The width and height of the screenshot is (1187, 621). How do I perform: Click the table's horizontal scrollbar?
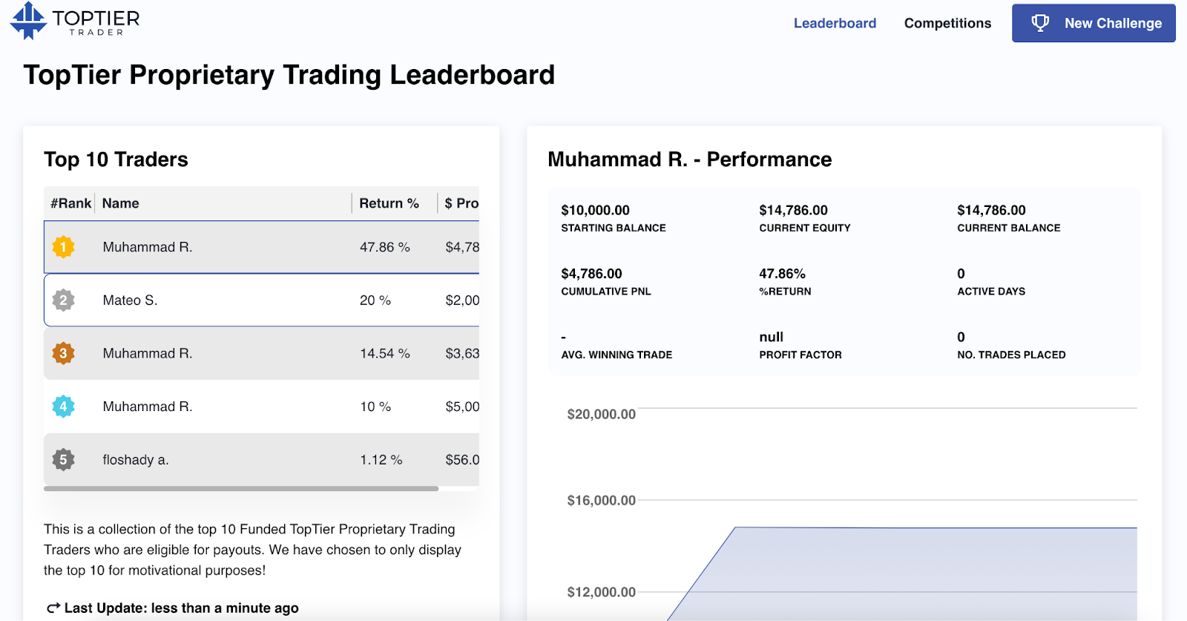(x=241, y=489)
